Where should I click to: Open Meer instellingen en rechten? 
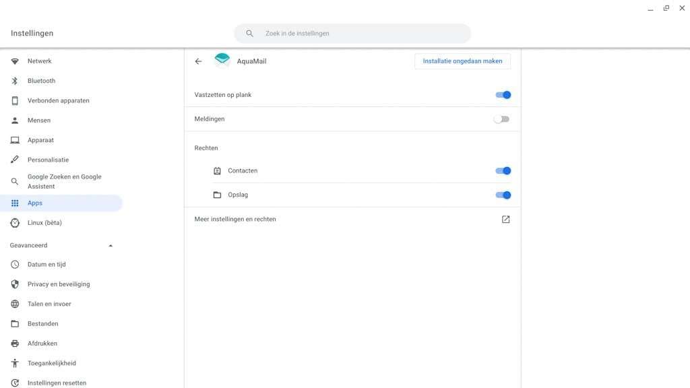[x=235, y=220]
